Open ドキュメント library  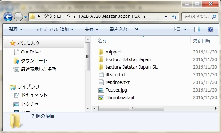[34, 96]
